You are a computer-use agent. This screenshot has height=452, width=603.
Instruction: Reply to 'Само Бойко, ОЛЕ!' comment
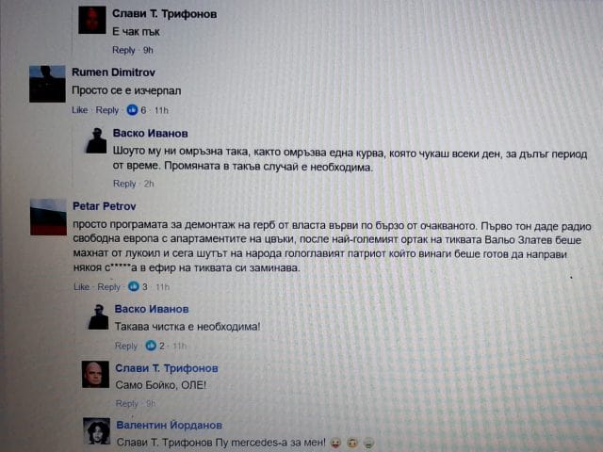[127, 404]
